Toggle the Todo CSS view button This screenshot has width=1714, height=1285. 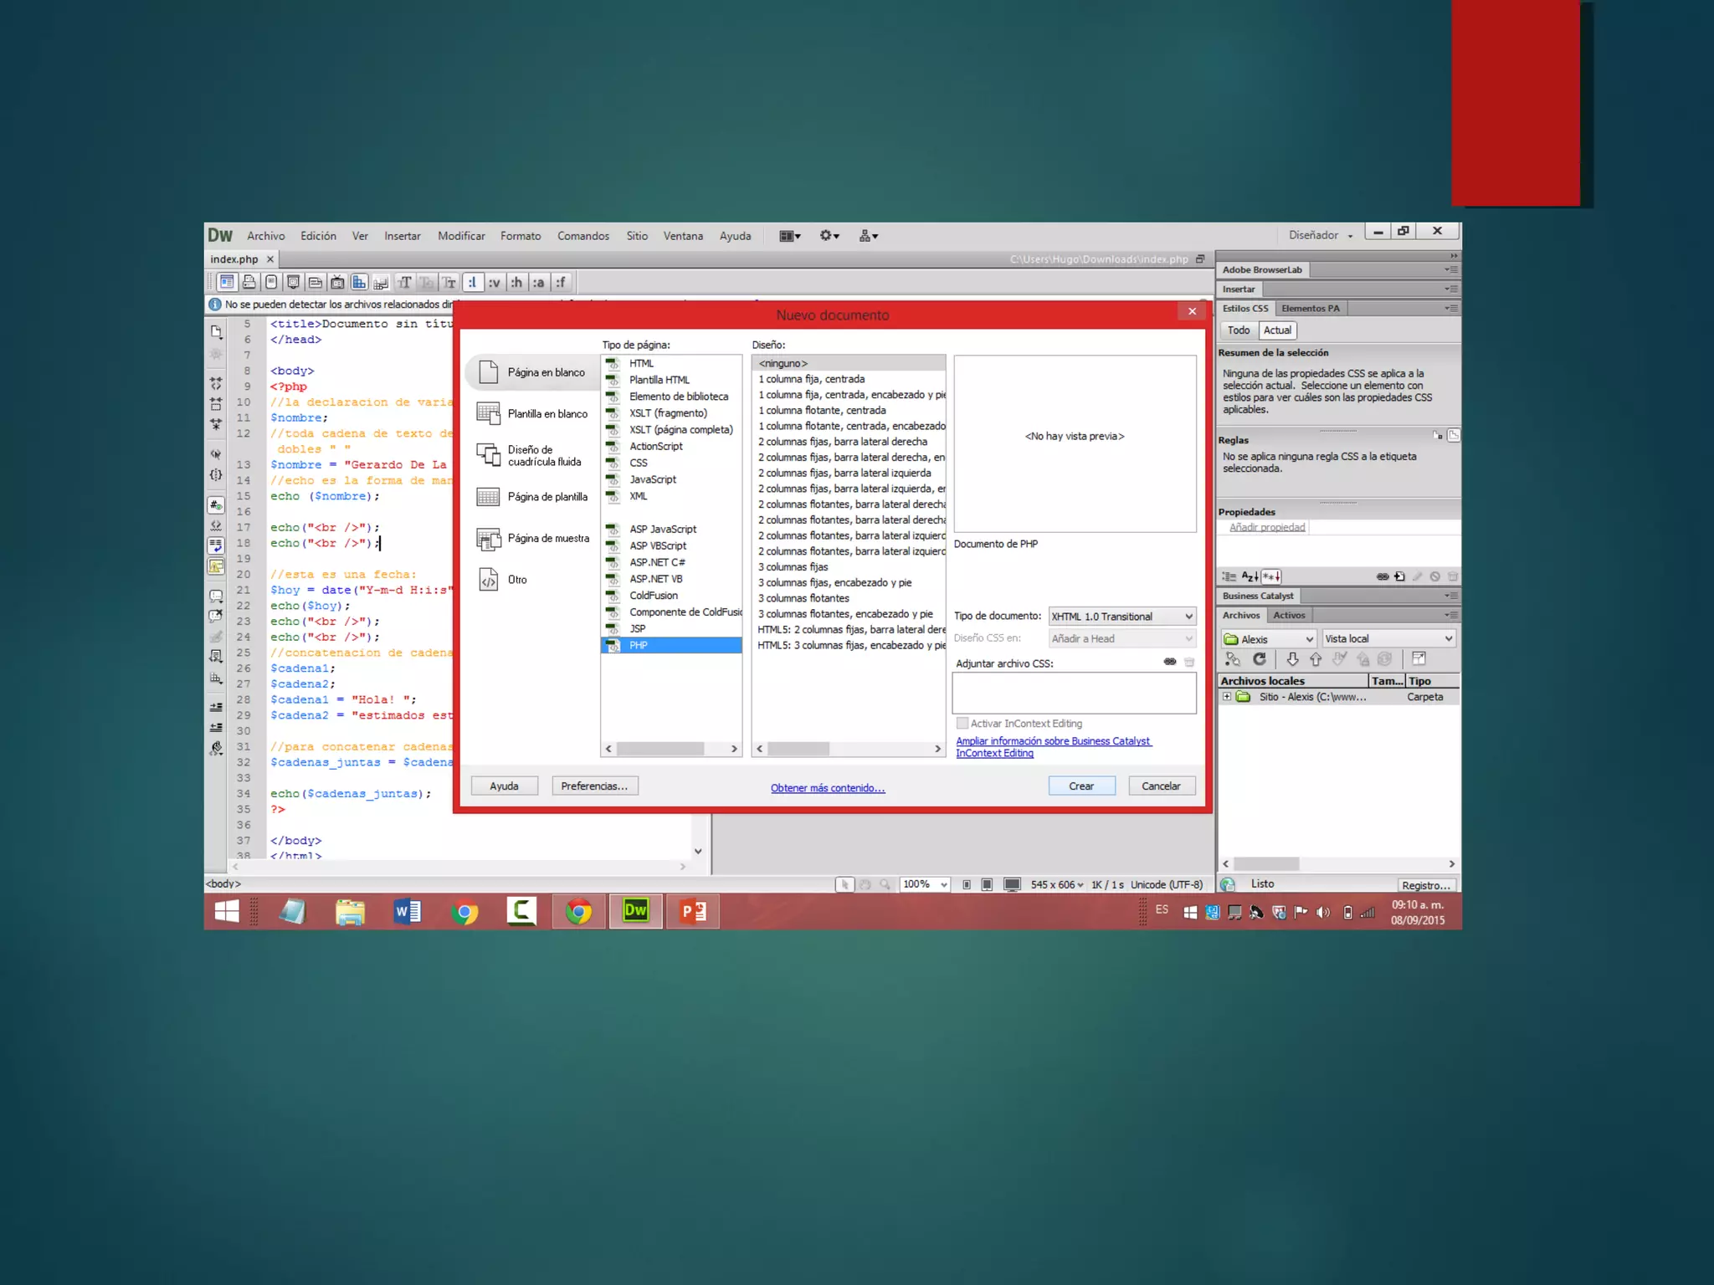[x=1239, y=330]
